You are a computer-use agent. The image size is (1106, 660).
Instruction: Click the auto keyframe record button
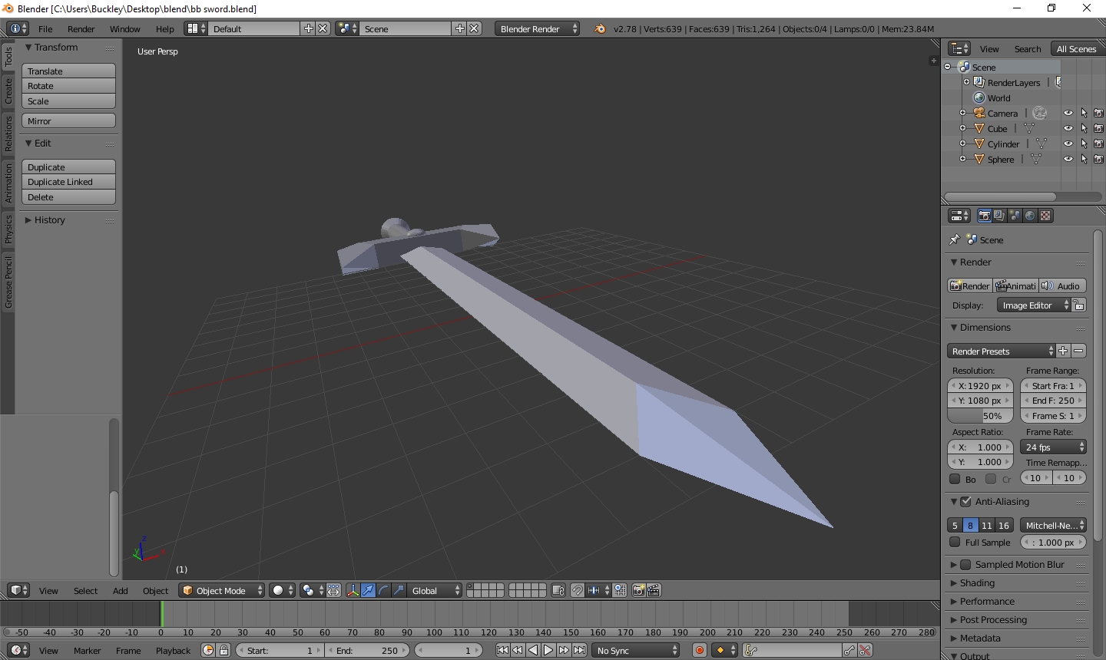coord(700,650)
